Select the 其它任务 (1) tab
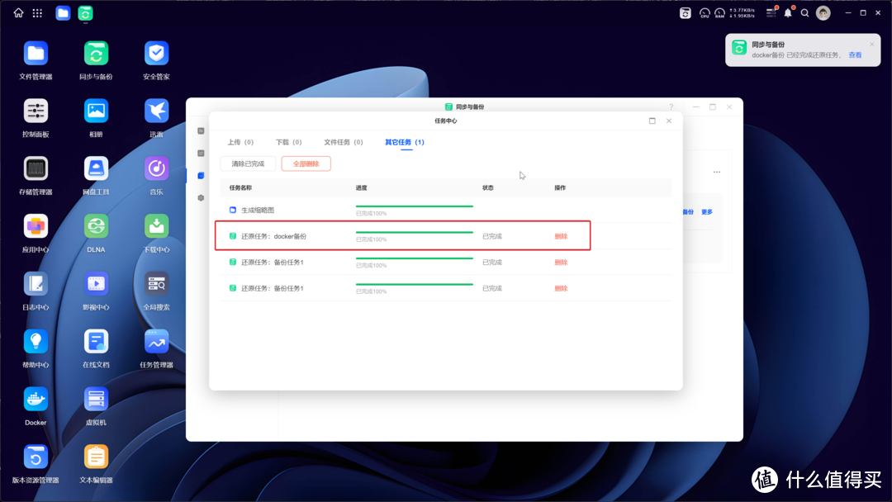 (405, 142)
